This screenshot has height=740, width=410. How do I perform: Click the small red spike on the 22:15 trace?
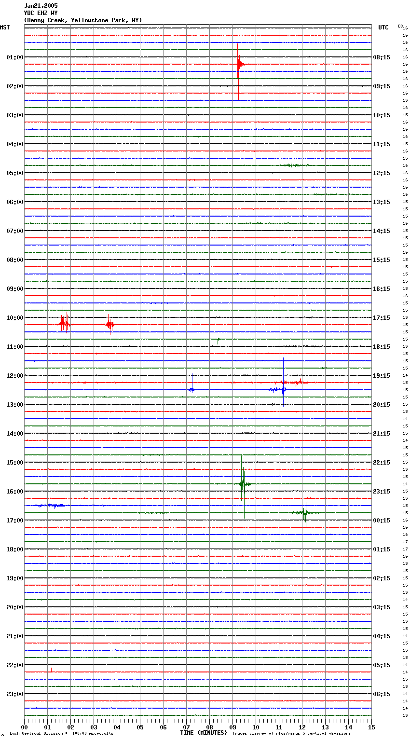[x=51, y=670]
